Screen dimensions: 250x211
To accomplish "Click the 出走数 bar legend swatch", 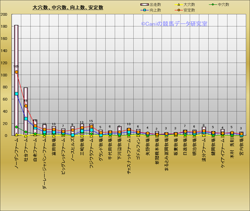I will click(x=144, y=5).
